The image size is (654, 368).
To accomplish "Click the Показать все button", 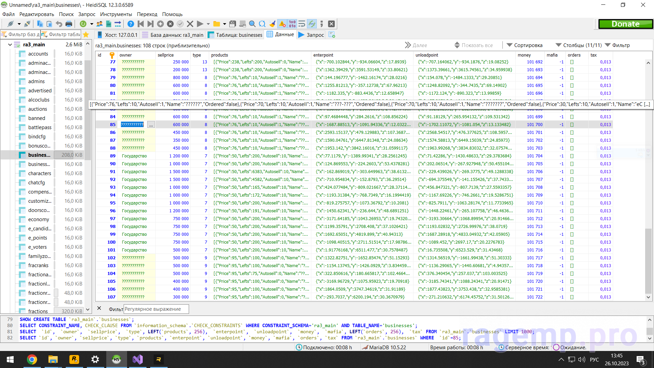I will click(474, 45).
